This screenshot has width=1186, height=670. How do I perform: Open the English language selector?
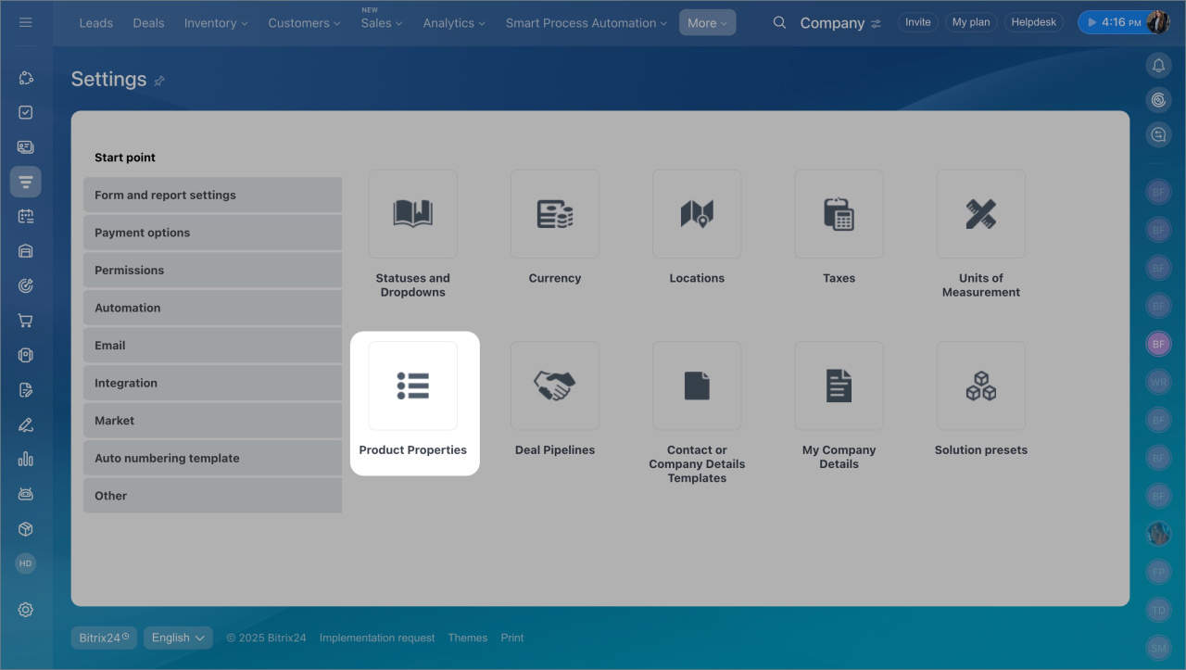[178, 638]
